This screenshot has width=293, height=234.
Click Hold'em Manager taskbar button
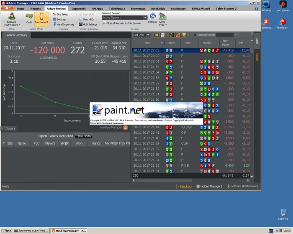pyautogui.click(x=69, y=231)
